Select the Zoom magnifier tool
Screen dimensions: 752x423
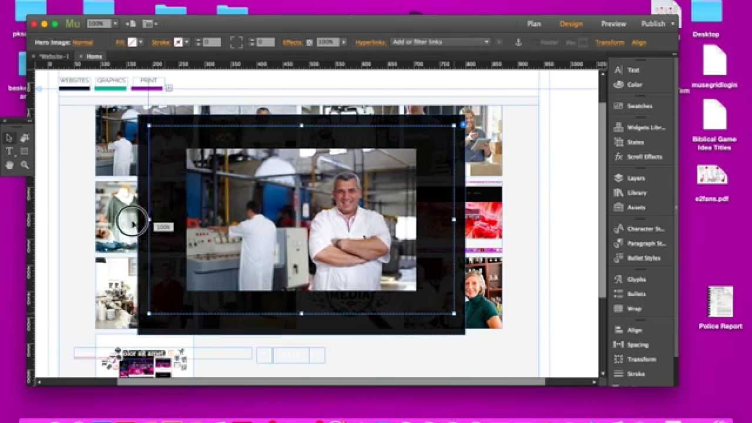25,166
